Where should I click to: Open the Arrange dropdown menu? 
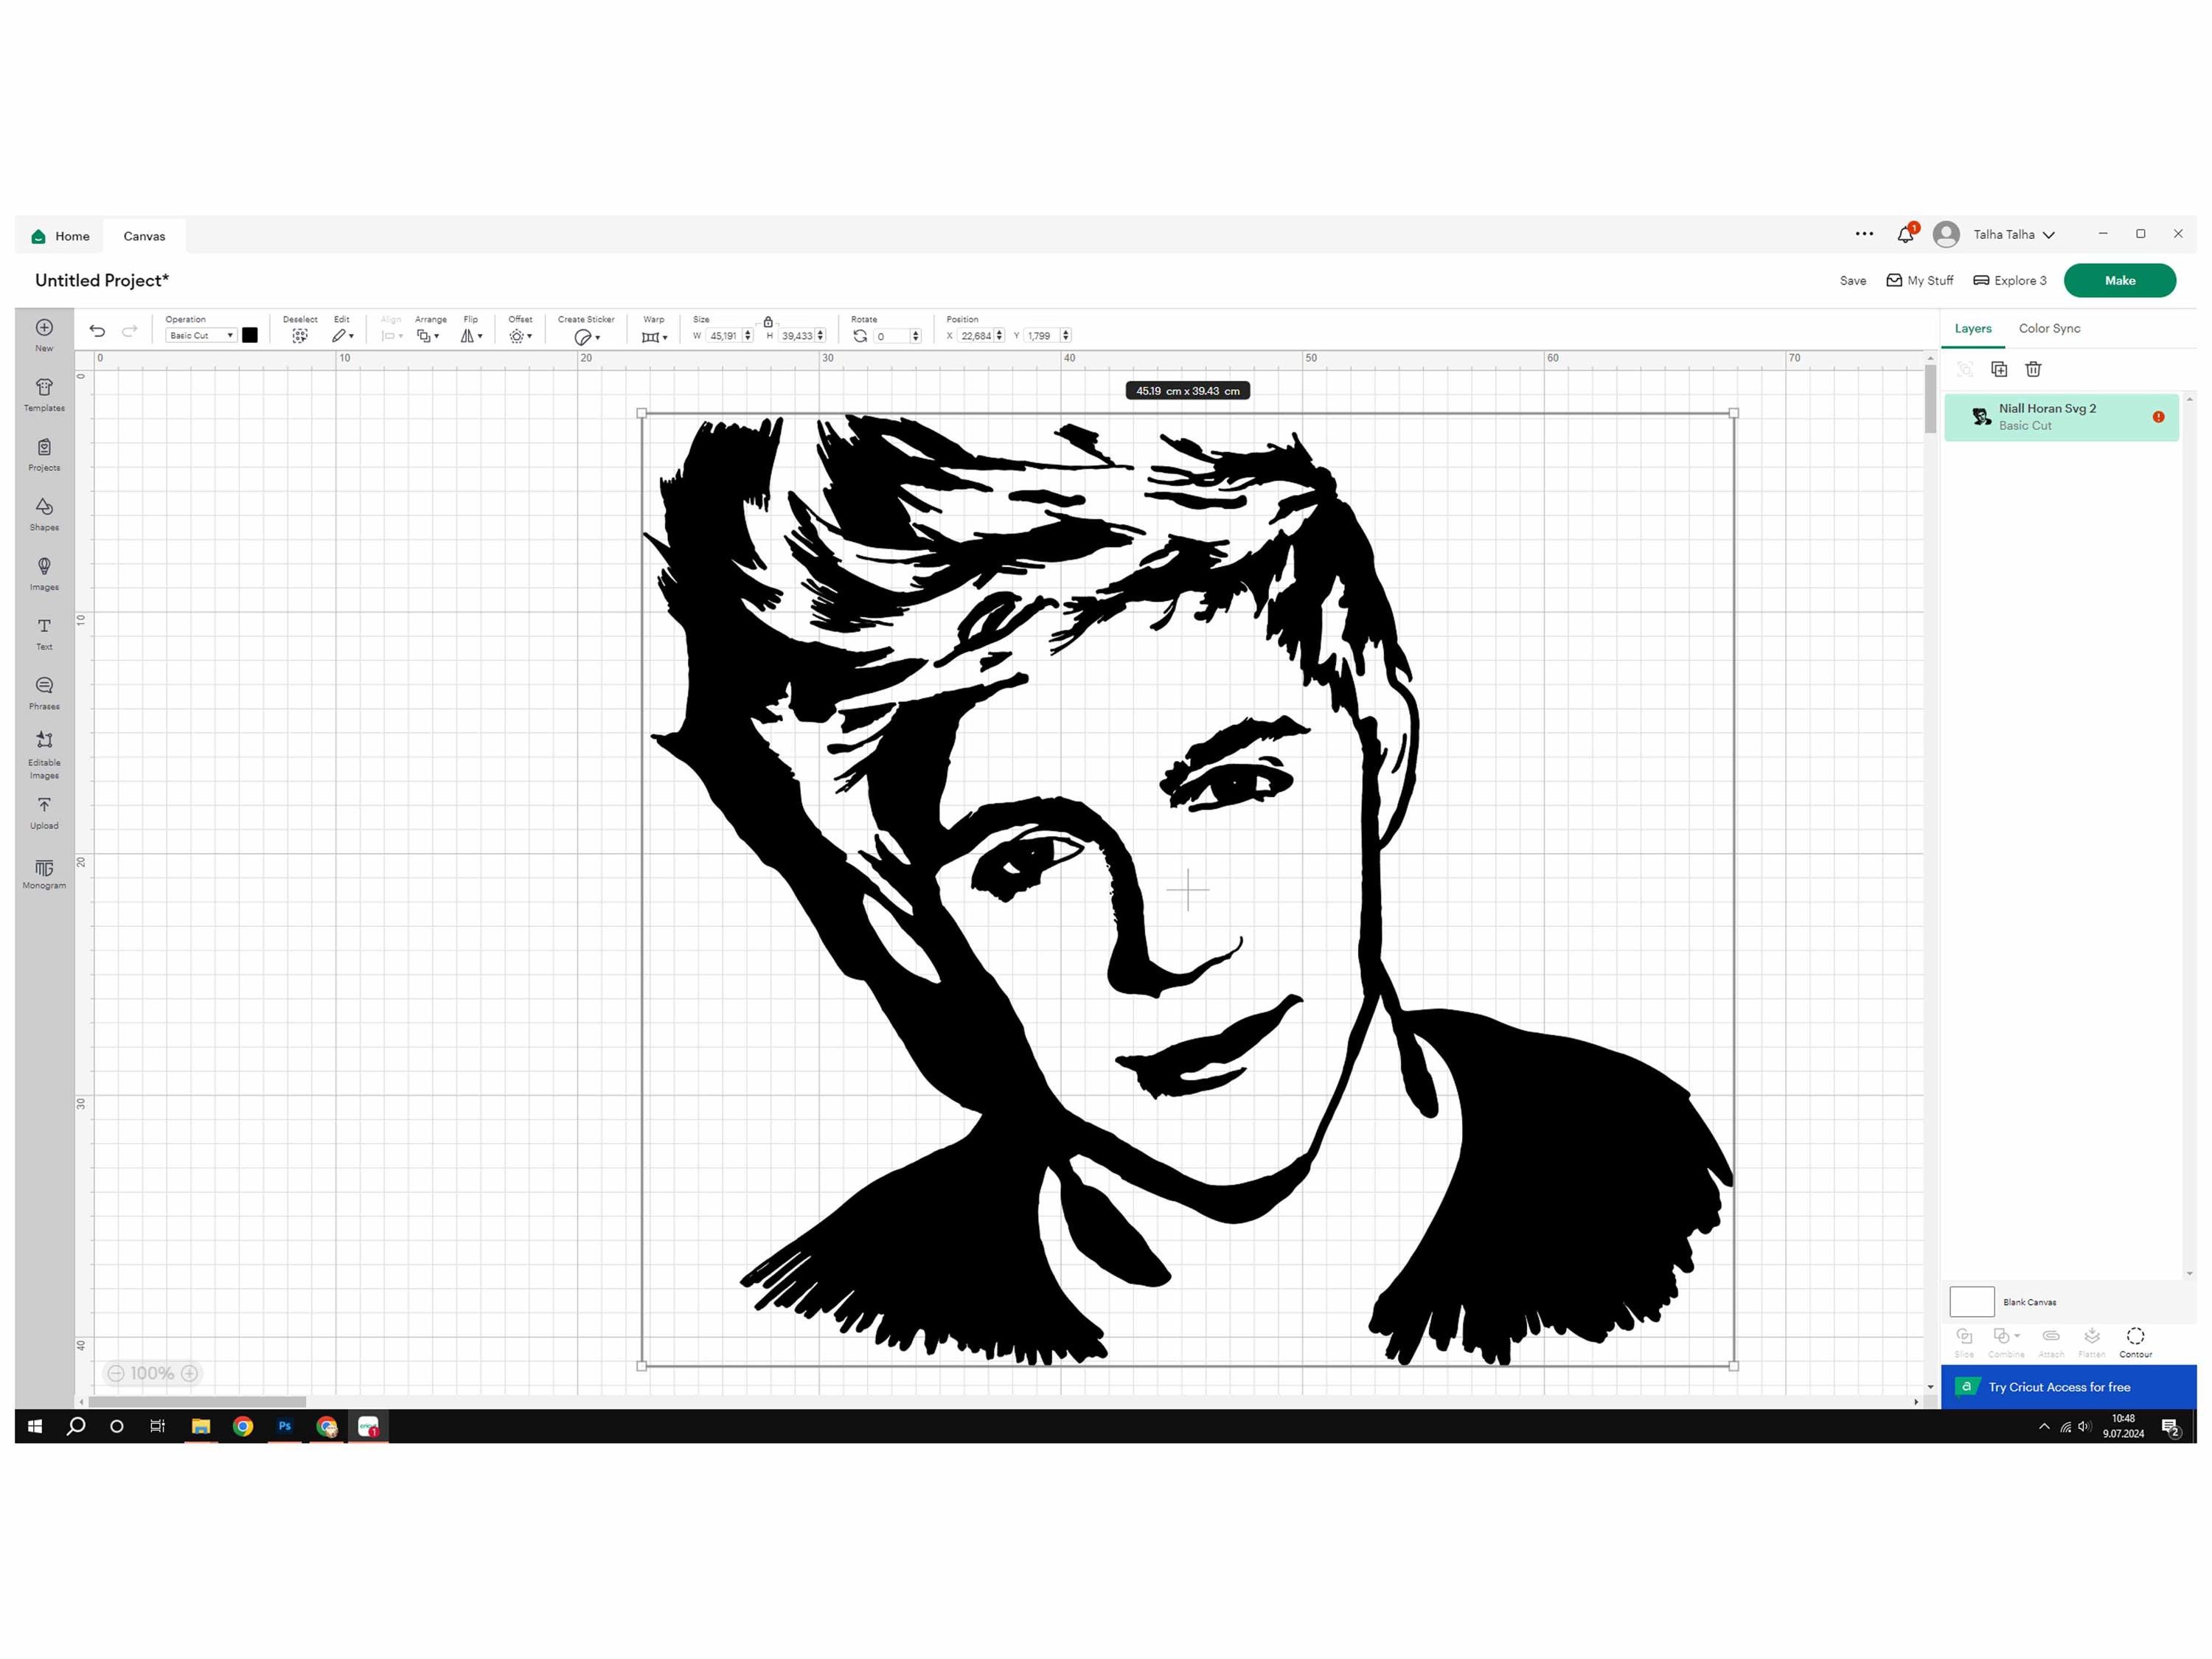point(427,336)
